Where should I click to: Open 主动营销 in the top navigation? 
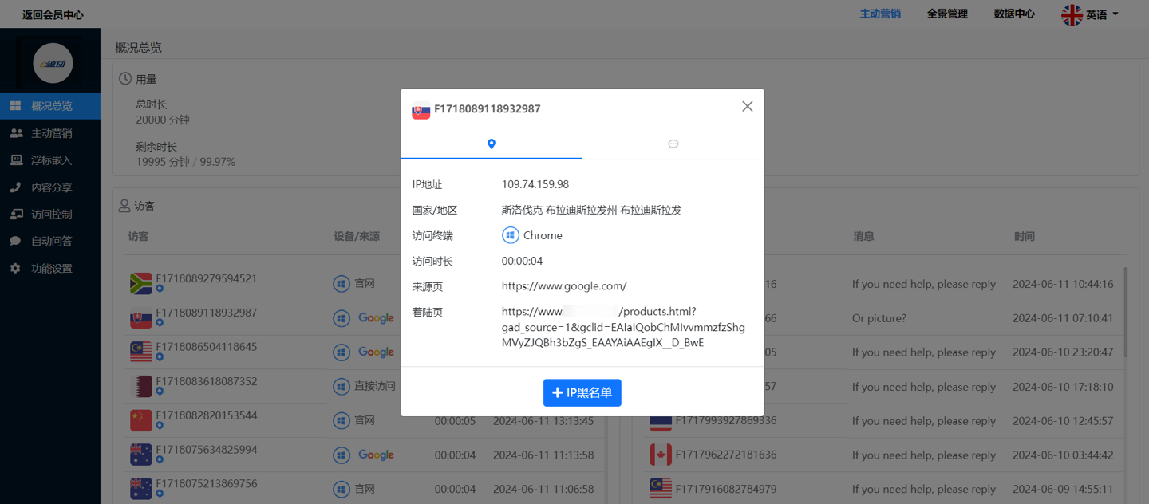pos(879,14)
